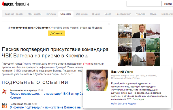The width and height of the screenshot is (173, 110).
Task: Click the Комсомольская правда source icon
Action: pyautogui.click(x=4, y=92)
